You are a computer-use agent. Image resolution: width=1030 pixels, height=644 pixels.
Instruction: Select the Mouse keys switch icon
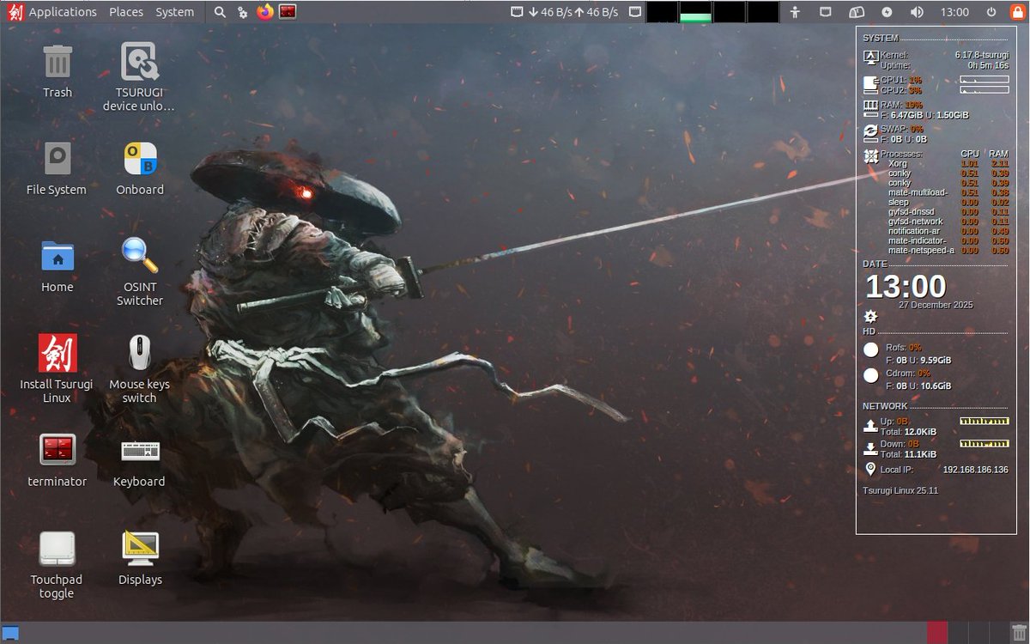[139, 353]
